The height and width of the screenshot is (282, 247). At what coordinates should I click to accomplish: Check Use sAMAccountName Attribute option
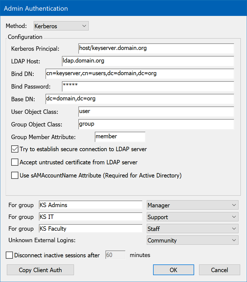pos(15,175)
